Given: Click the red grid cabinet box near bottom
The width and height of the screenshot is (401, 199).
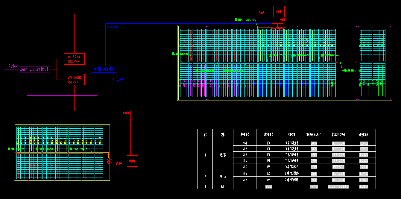Looking at the screenshot, I should coord(132,161).
